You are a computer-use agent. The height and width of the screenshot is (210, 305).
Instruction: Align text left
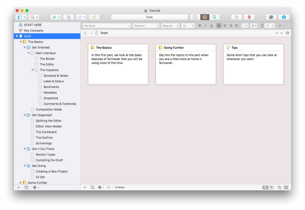point(219,26)
